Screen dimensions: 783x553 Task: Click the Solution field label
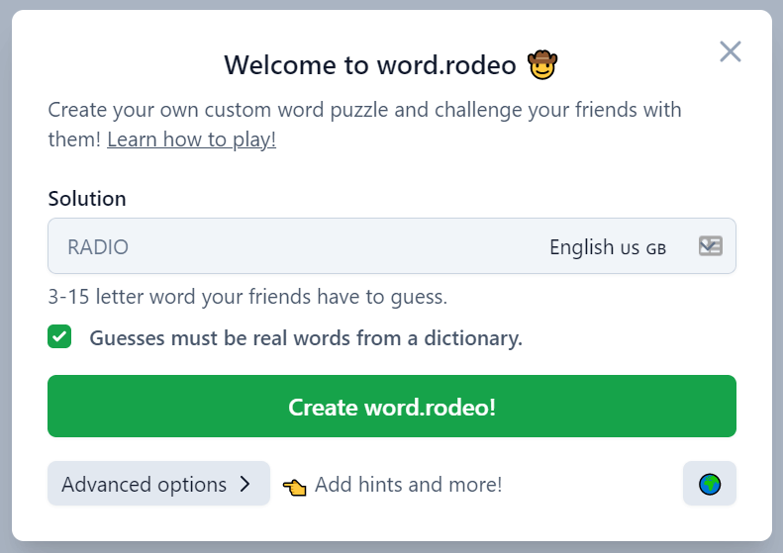87,199
